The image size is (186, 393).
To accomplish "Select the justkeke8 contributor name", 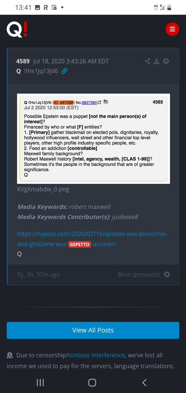I will 125,217.
